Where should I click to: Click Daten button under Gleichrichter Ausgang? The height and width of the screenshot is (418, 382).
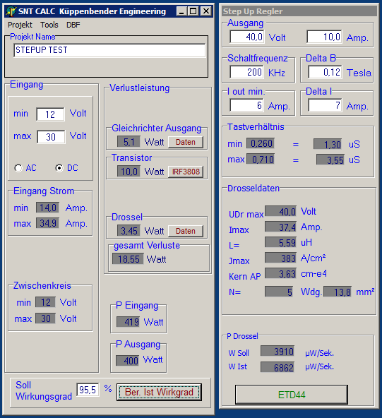click(186, 142)
